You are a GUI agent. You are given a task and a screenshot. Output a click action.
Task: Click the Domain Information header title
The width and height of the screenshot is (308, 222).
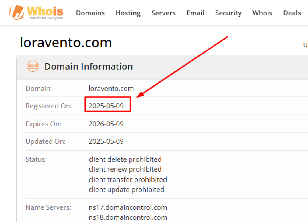click(x=89, y=67)
